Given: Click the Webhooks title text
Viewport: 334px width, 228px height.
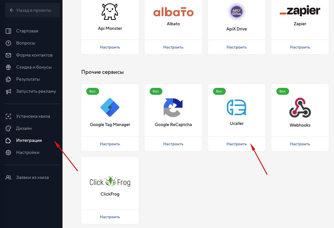Looking at the screenshot, I should click(300, 125).
